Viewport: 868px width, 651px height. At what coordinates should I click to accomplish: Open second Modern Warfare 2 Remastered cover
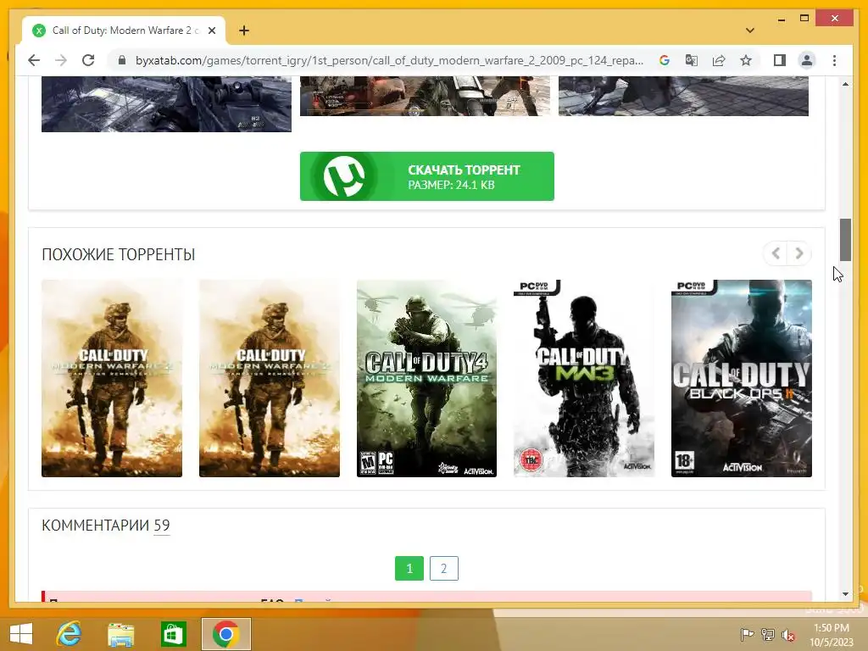pos(269,378)
